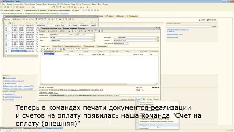The width and height of the screenshot is (234, 132).
Task: Click 'Добавить' in the list window toolbar
Action: (x=17, y=19)
